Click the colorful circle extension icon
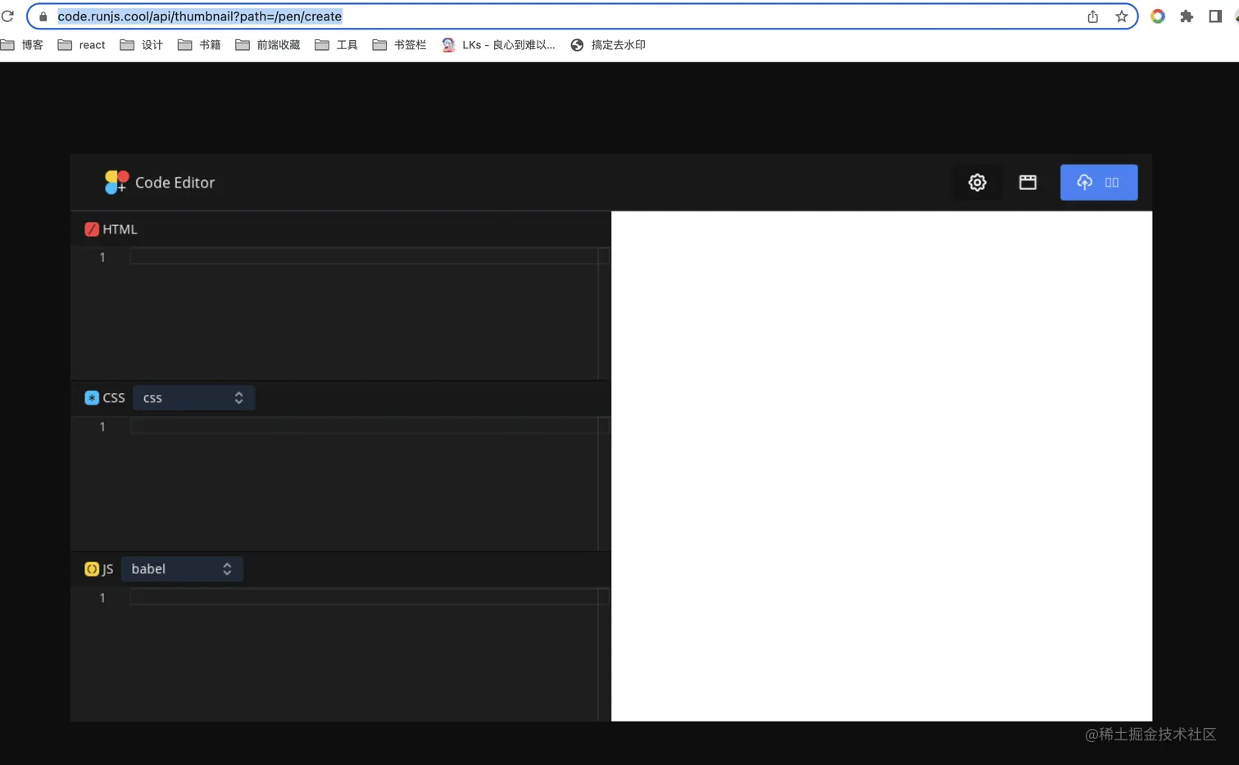 1158,16
